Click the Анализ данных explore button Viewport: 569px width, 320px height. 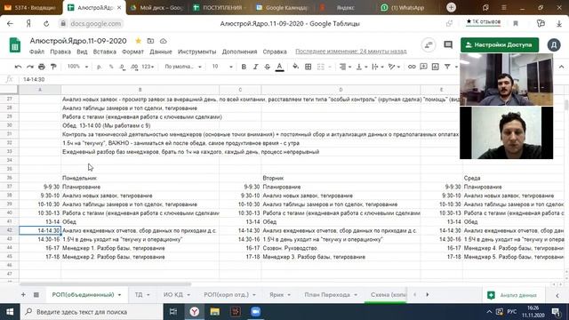click(513, 295)
